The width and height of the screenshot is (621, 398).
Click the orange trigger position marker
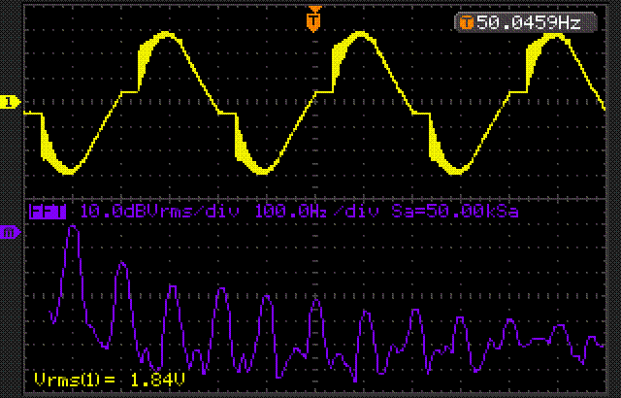tap(313, 19)
